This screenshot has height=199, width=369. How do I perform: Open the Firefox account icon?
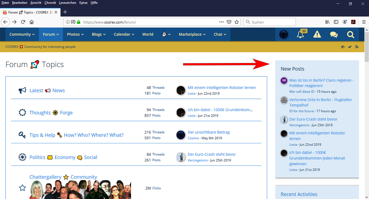point(345,22)
